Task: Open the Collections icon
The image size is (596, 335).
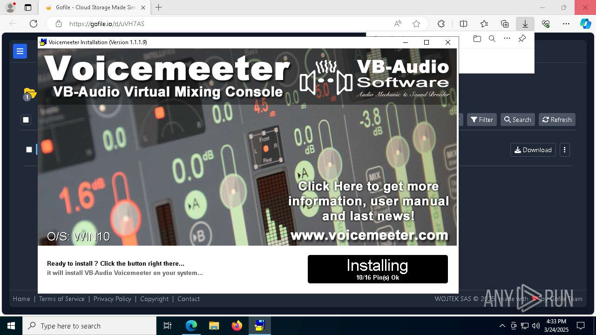Action: 505,24
